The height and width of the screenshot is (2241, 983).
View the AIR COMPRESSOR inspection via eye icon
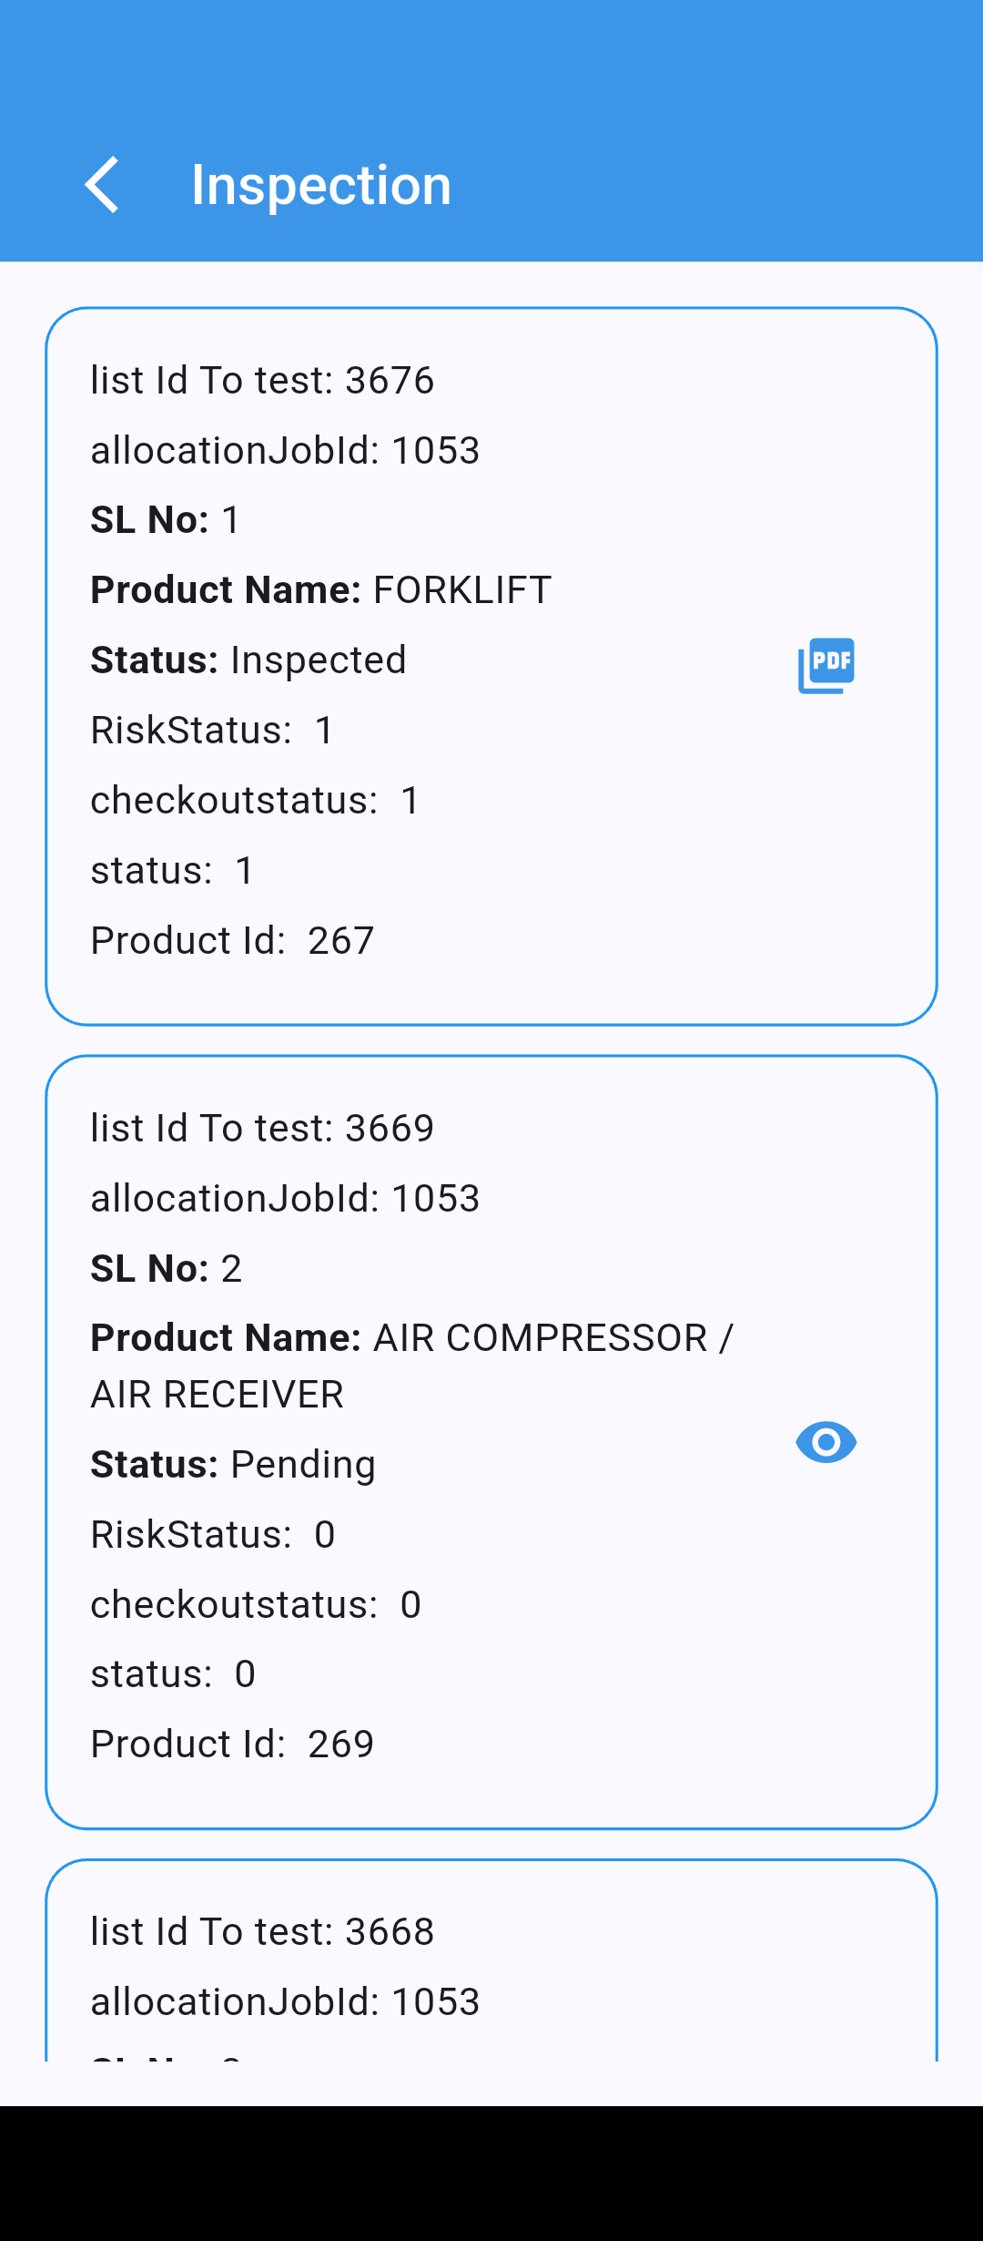(826, 1442)
